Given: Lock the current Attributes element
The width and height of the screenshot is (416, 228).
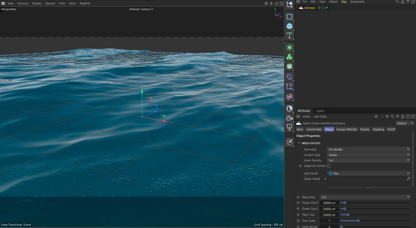Looking at the screenshot, I should tap(403, 116).
